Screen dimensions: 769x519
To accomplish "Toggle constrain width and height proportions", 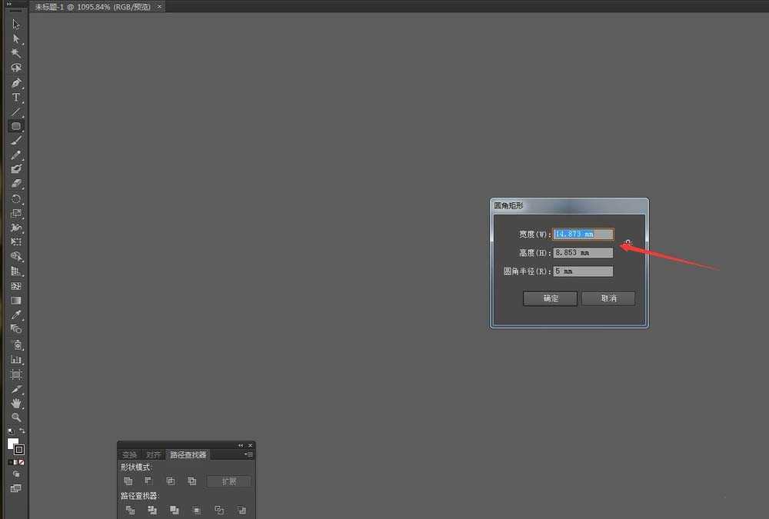I will pos(628,244).
